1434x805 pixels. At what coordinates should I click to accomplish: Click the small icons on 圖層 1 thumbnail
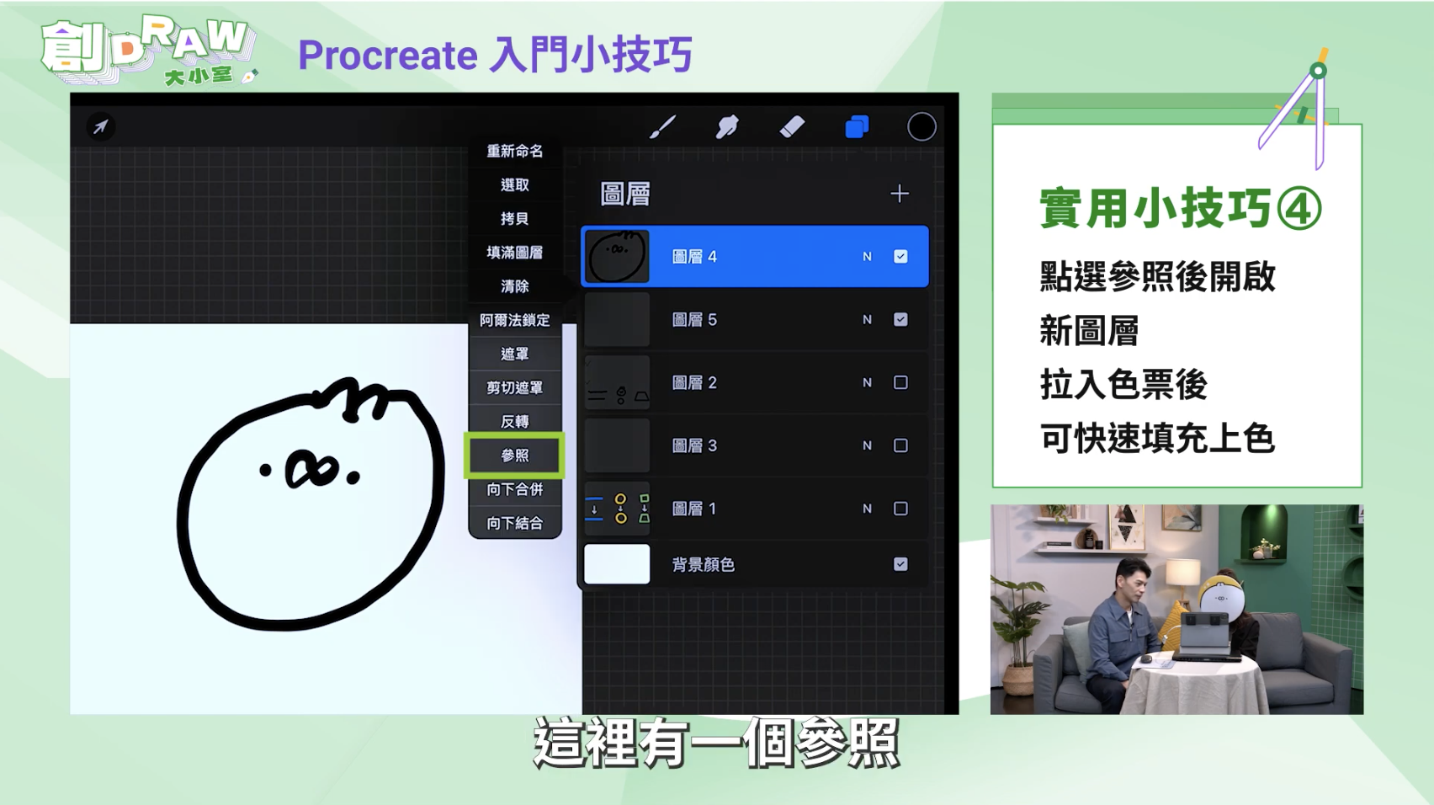pyautogui.click(x=617, y=508)
